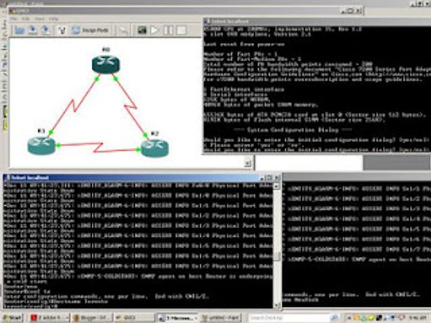Viewport: 431px width, 323px height.
Task: Click the desktop search magnifier icon
Action: click(x=334, y=318)
